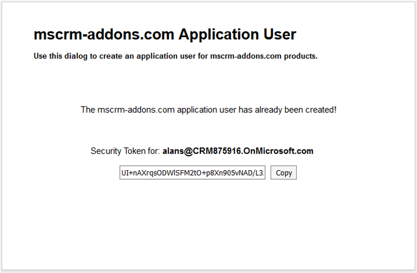Viewport: 417px width, 273px height.
Task: Click the 'already been created!' message
Action: (x=296, y=110)
